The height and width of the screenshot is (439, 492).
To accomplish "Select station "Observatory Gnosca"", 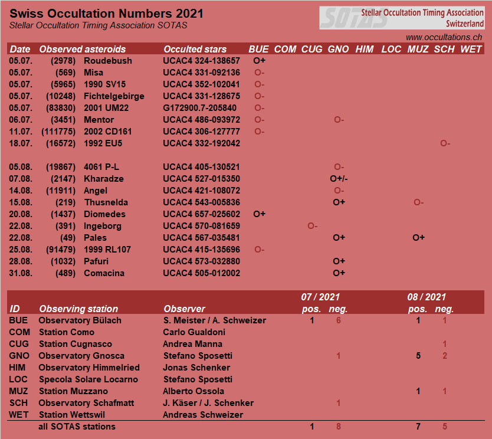I will pyautogui.click(x=81, y=356).
